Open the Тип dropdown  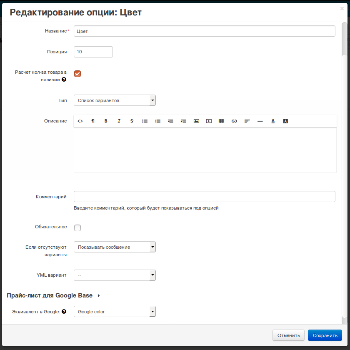[x=115, y=100]
